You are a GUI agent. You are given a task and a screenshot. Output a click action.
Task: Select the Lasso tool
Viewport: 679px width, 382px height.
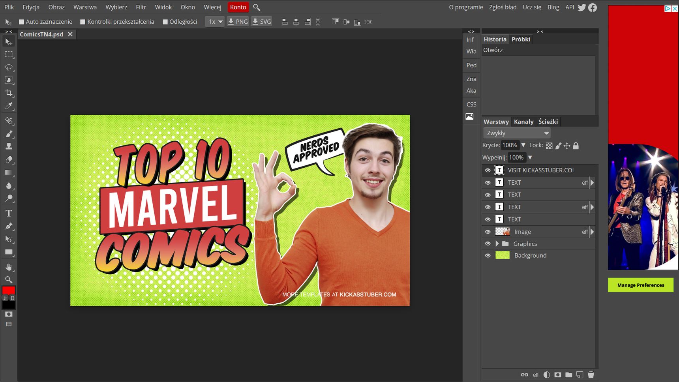point(9,67)
